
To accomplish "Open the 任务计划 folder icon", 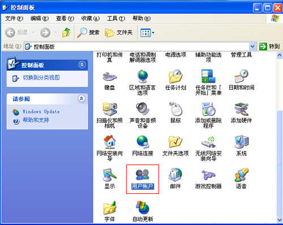I will click(175, 76).
